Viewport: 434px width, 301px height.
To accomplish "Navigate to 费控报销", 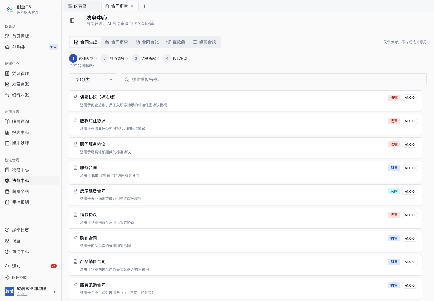I will 31,202.
